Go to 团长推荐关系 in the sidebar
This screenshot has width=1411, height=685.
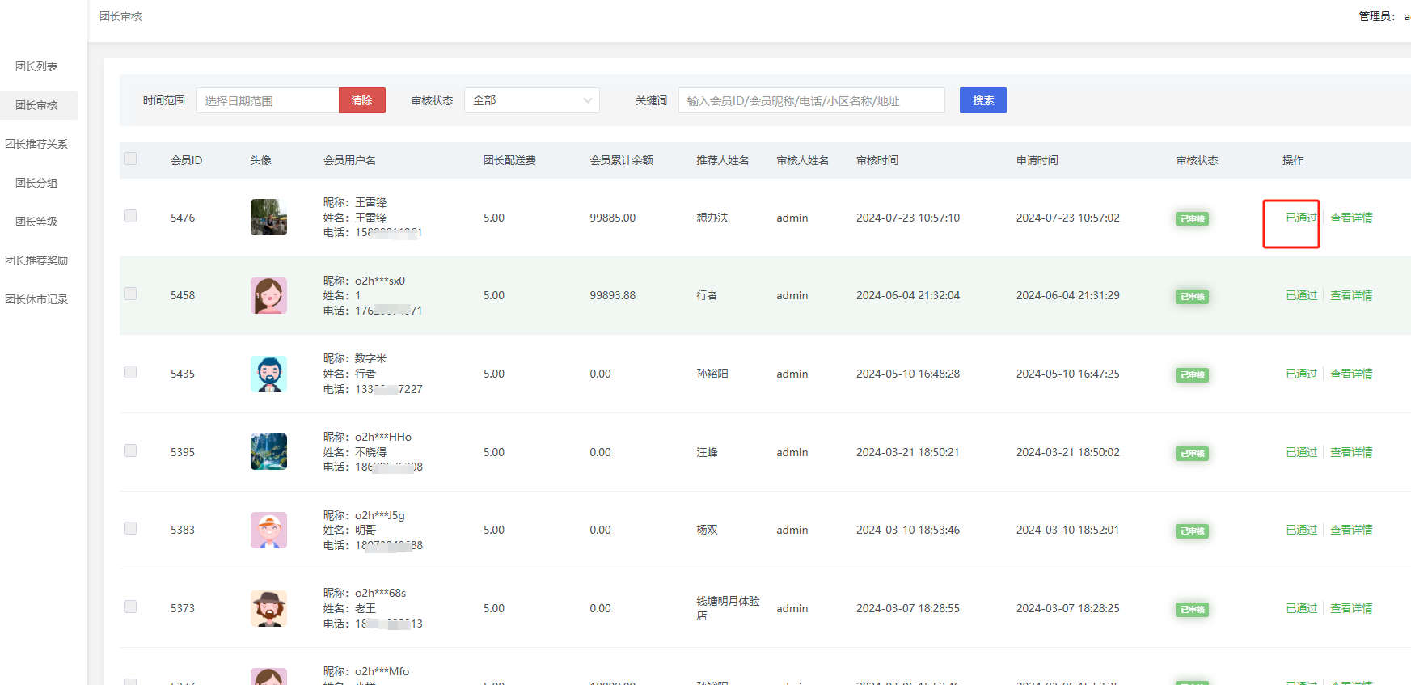click(x=36, y=144)
